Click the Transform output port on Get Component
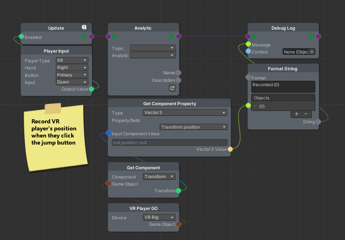The height and width of the screenshot is (240, 345). 178,190
